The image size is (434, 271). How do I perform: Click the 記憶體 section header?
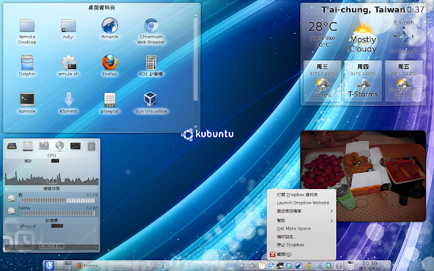click(52, 220)
